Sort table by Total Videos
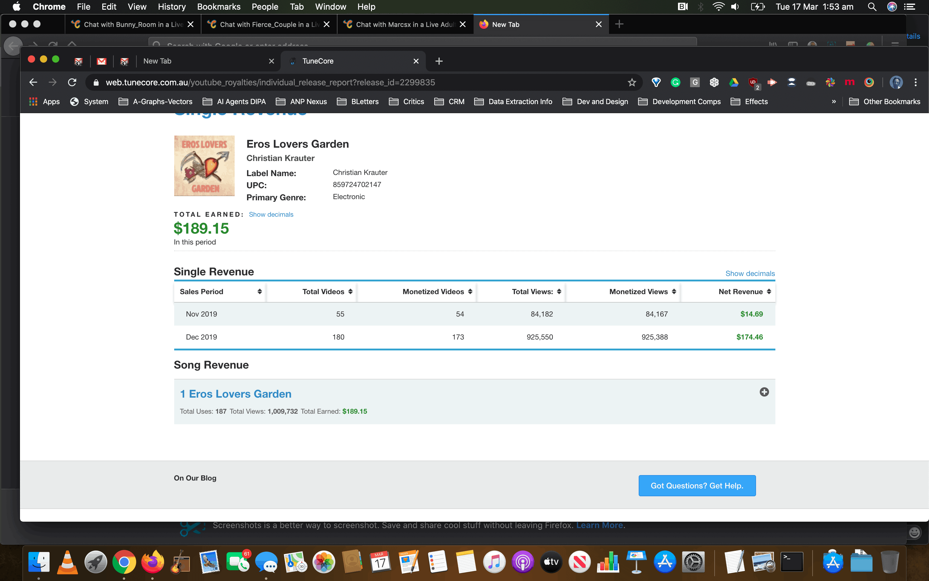This screenshot has height=581, width=929. [x=312, y=292]
